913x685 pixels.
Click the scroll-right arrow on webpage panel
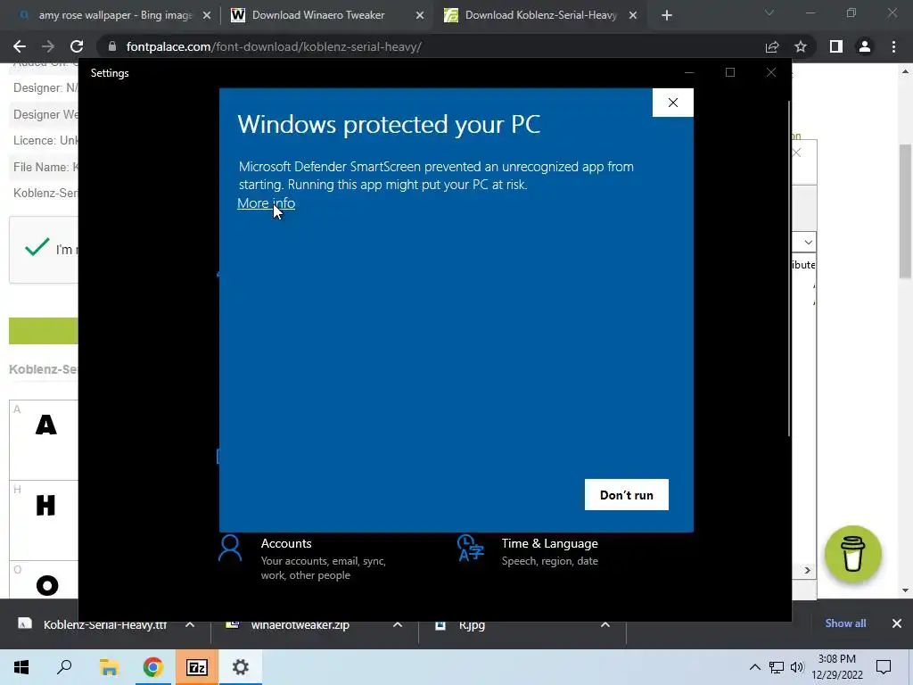click(807, 570)
